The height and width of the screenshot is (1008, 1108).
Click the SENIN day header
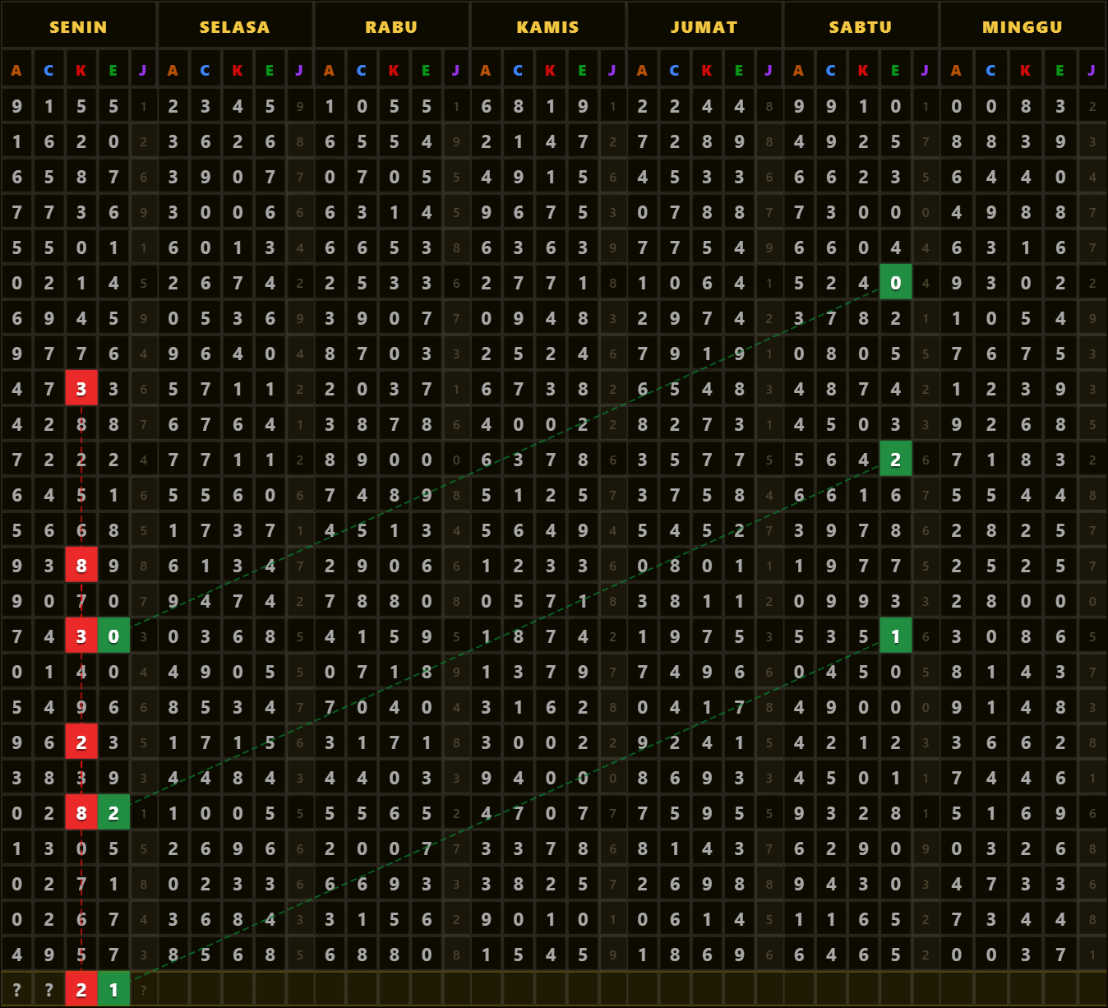coord(78,26)
